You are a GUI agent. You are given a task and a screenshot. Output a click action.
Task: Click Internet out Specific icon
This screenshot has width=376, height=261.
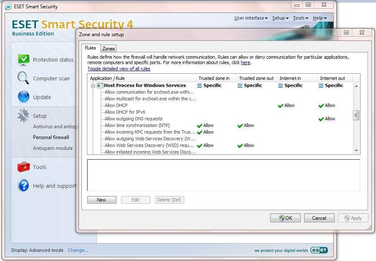[321, 86]
